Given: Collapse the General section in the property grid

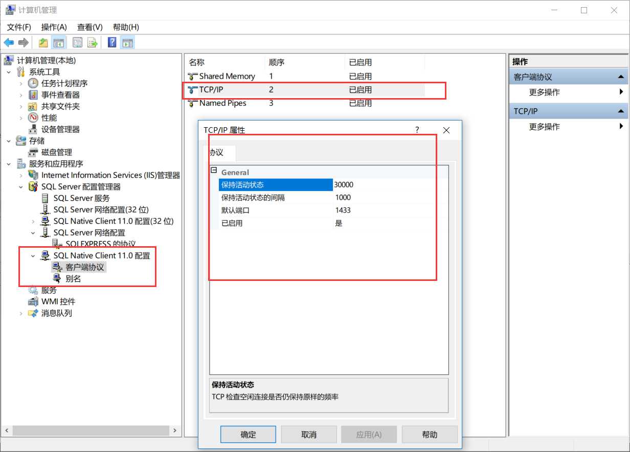Looking at the screenshot, I should tap(214, 171).
